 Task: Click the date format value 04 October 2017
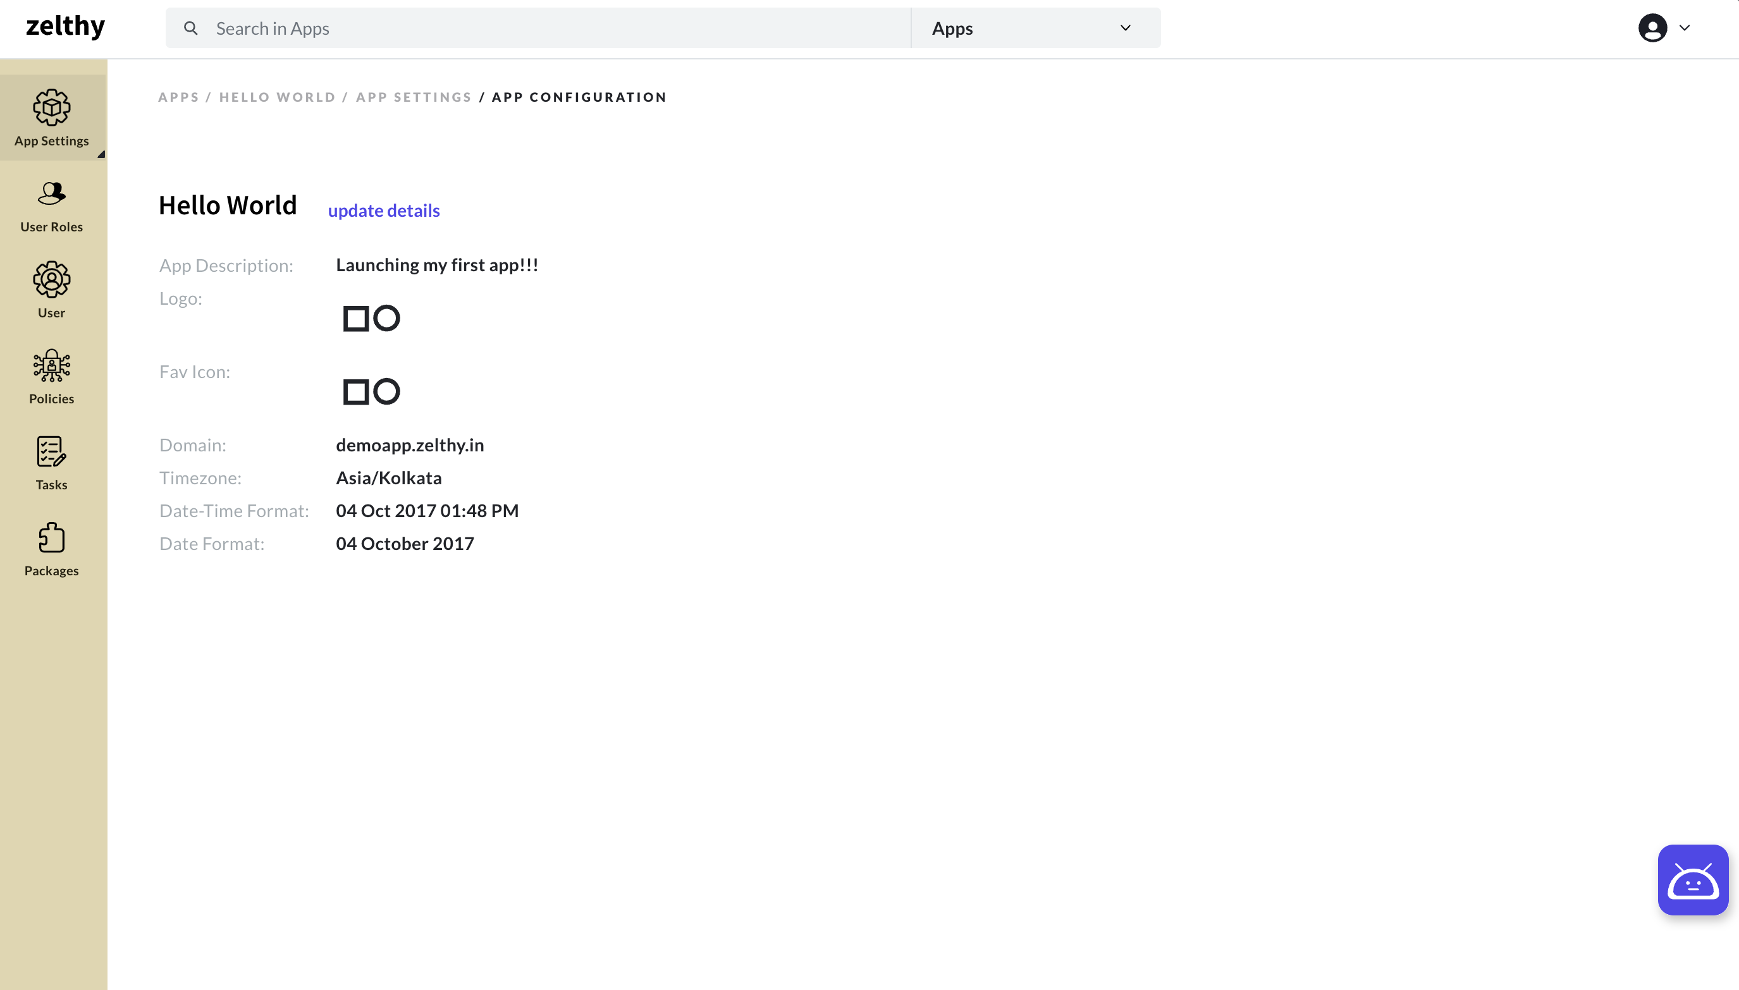(405, 543)
